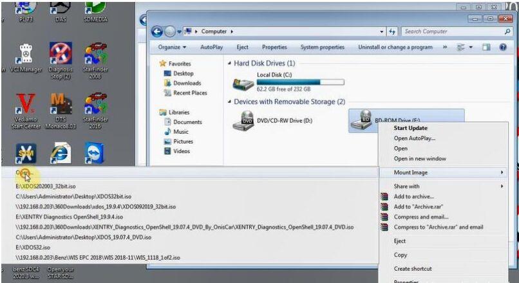Expand the Share with submenu arrow
Viewport: 519px width, 283px height.
502,187
